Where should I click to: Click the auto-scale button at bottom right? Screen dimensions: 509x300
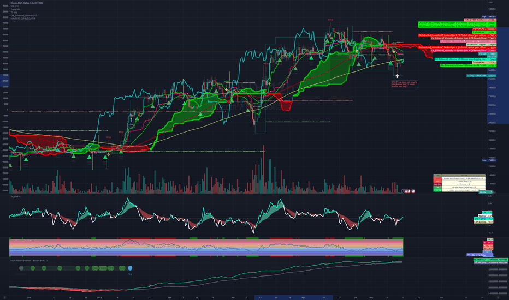(x=498, y=297)
